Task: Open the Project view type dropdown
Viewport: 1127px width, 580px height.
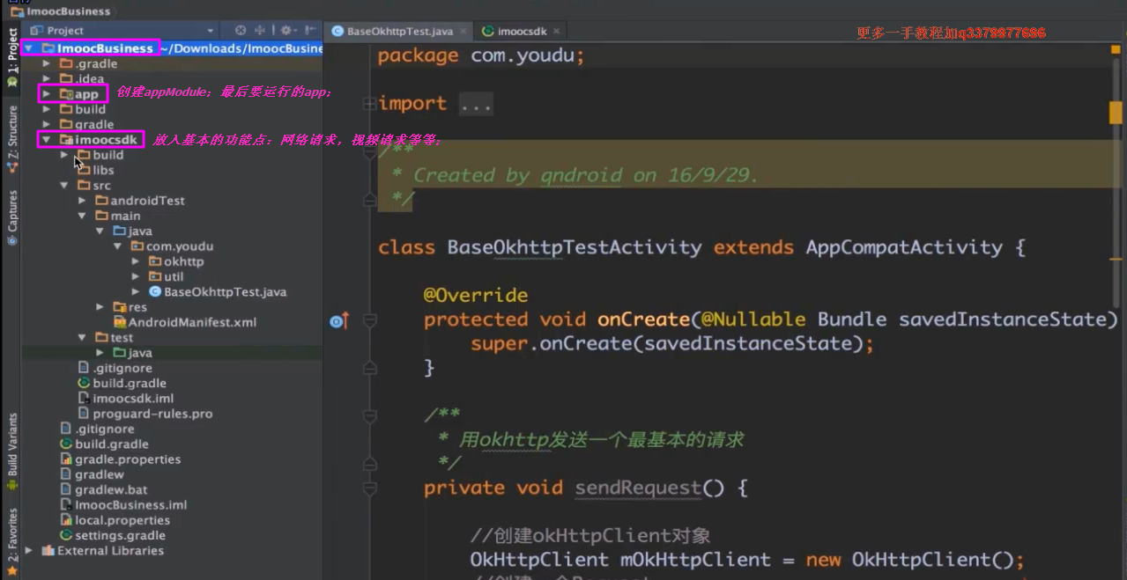Action: pyautogui.click(x=132, y=31)
